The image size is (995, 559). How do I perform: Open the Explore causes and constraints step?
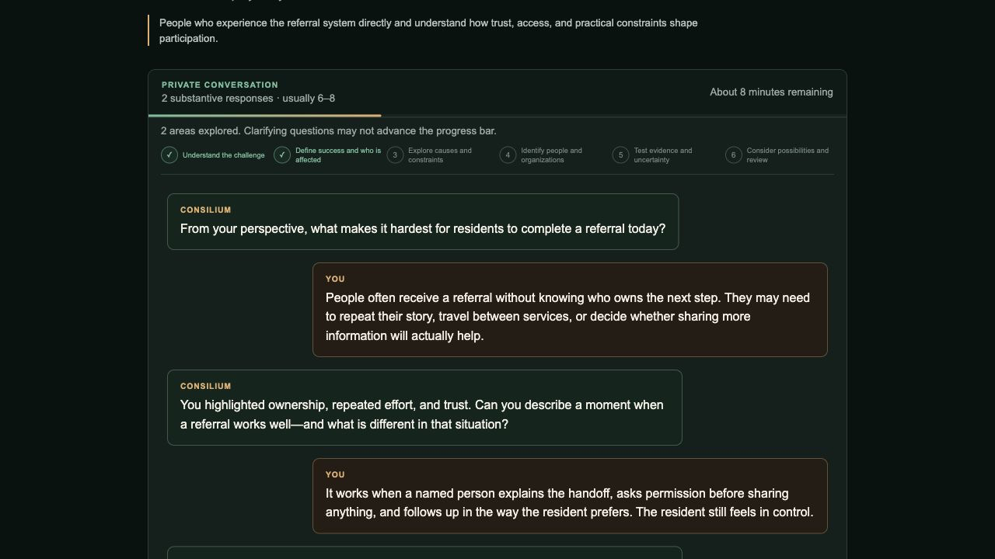point(440,155)
